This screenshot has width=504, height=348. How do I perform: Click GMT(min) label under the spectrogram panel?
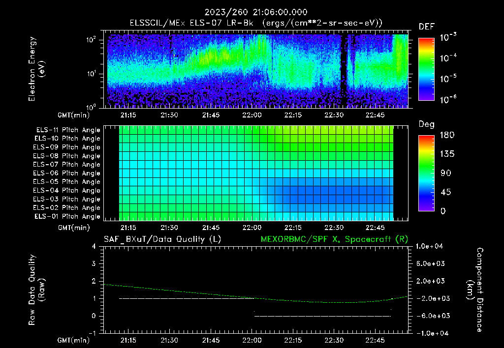click(x=74, y=115)
